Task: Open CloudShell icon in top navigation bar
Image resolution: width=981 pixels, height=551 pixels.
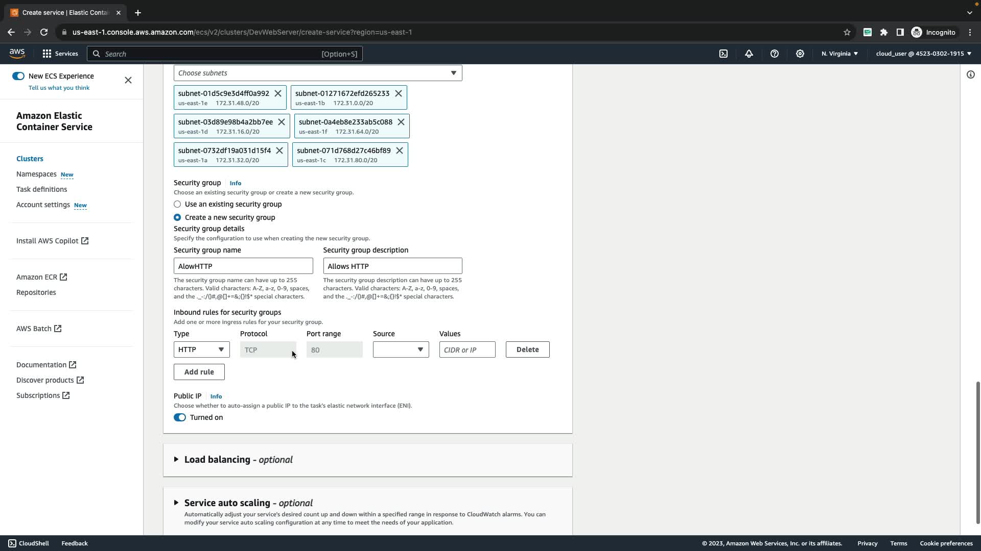Action: (x=723, y=54)
